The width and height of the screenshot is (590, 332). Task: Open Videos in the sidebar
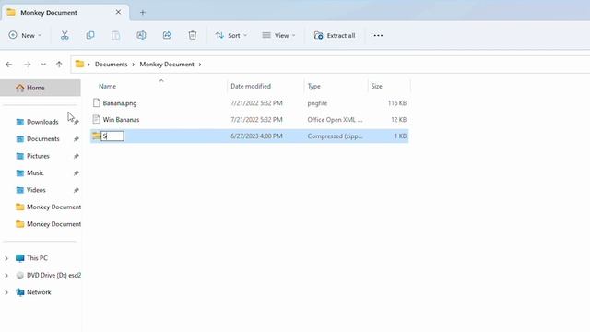pos(36,190)
